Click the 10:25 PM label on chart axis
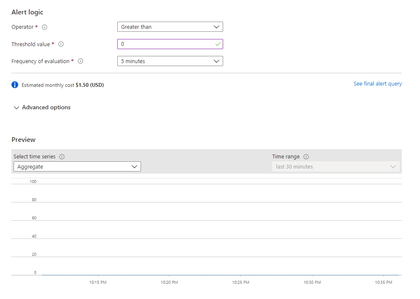 pyautogui.click(x=240, y=282)
